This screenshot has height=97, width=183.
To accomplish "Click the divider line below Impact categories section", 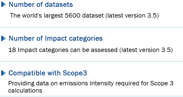I will 92,61.
